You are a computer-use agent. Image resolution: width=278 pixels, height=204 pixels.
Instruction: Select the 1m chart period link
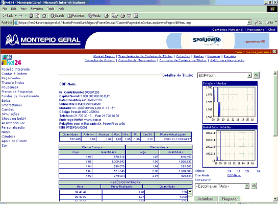point(247,171)
